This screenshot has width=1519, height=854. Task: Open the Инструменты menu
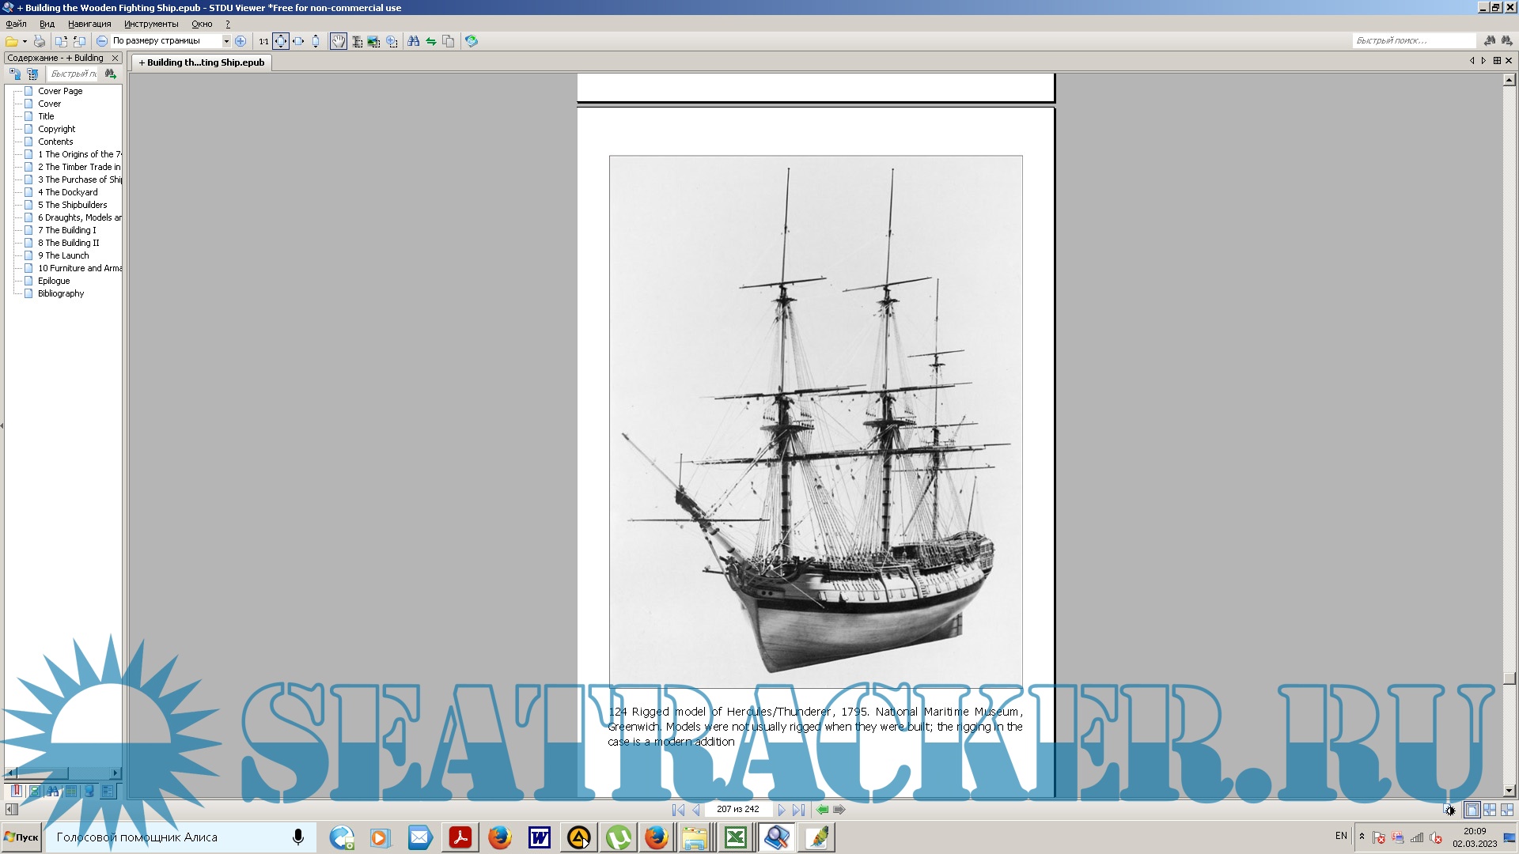pyautogui.click(x=151, y=24)
